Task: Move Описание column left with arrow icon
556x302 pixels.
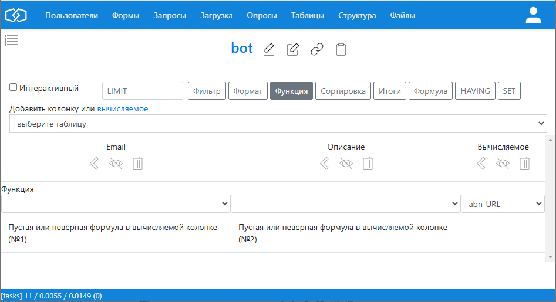Action: (x=325, y=163)
